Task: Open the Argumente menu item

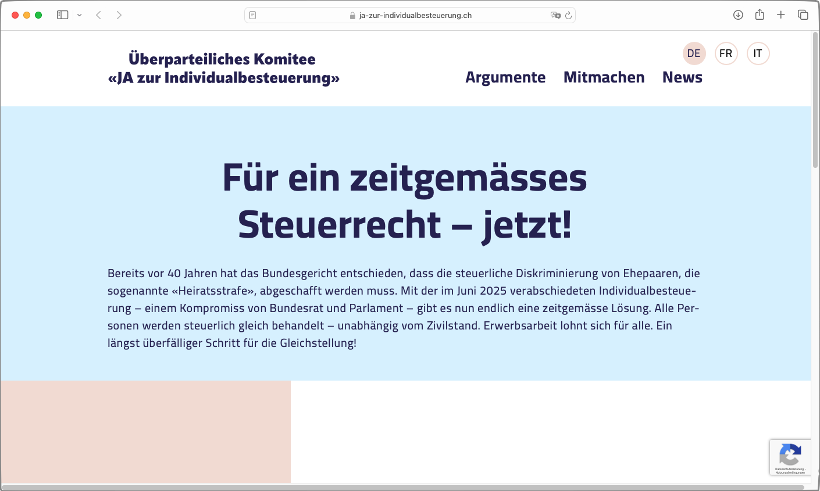Action: click(505, 77)
